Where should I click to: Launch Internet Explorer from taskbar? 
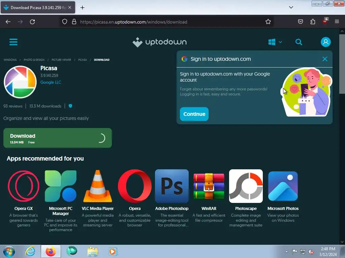(x=30, y=251)
